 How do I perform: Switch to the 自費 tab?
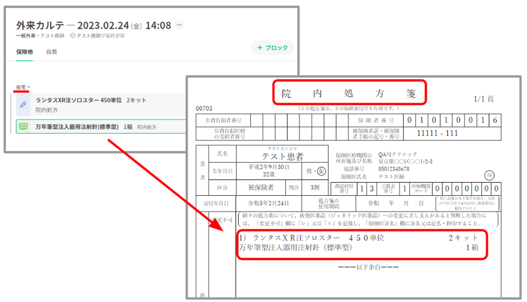pos(51,52)
